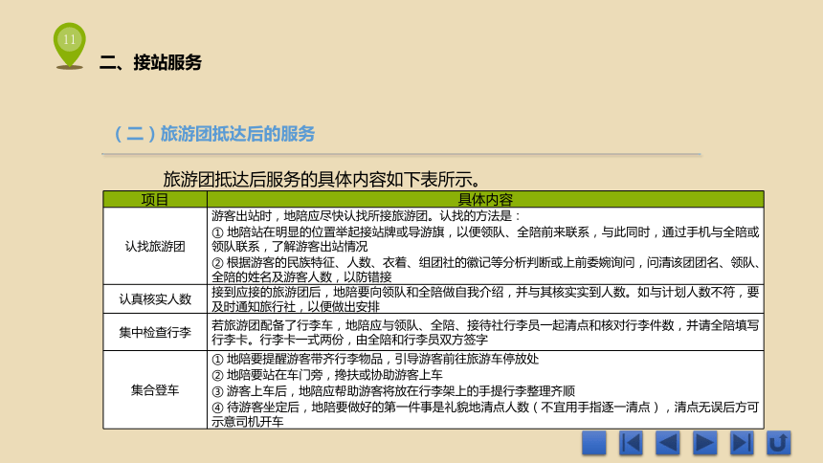Click line ① 地陪站在明显的位置举起接站牌
Viewport: 823px width, 463px height.
pyautogui.click(x=485, y=239)
